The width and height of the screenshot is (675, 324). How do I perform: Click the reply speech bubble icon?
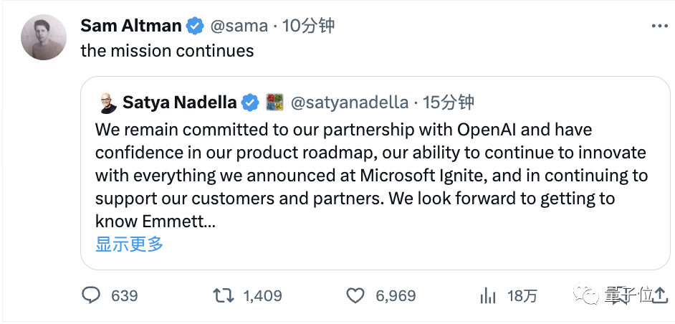pyautogui.click(x=91, y=295)
